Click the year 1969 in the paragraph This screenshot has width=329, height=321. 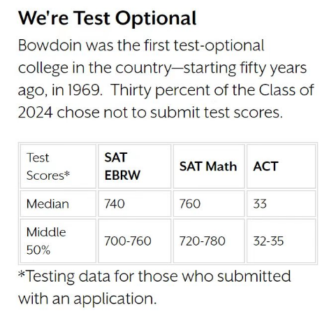click(x=85, y=90)
